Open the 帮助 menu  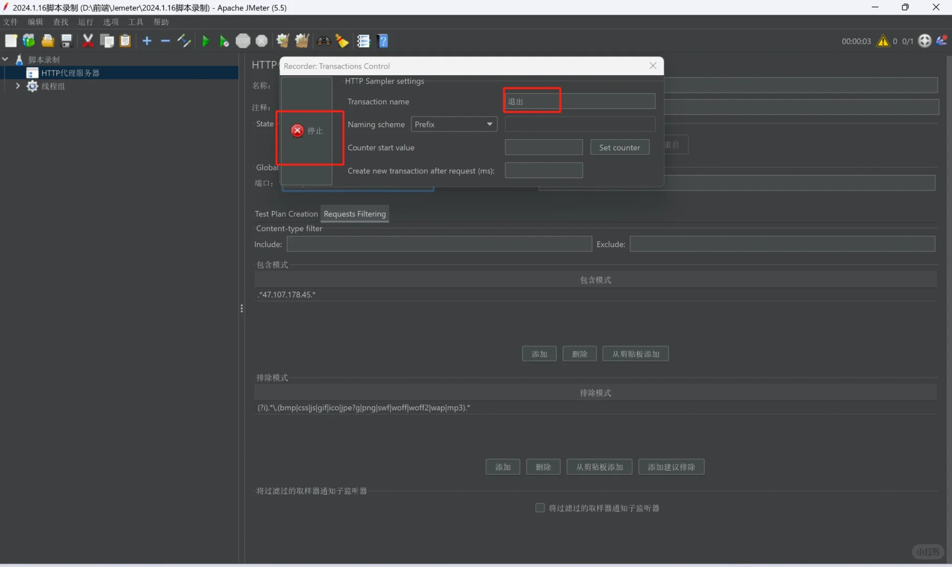tap(161, 22)
